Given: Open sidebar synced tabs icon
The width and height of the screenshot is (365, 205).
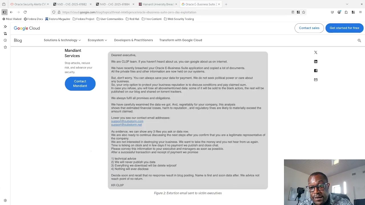Looking at the screenshot, I should click(x=5, y=33).
